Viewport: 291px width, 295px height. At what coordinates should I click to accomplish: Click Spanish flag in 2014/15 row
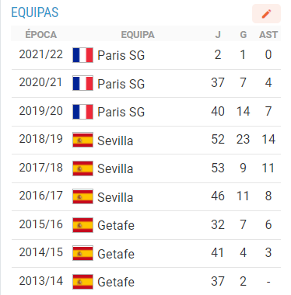coord(82,253)
